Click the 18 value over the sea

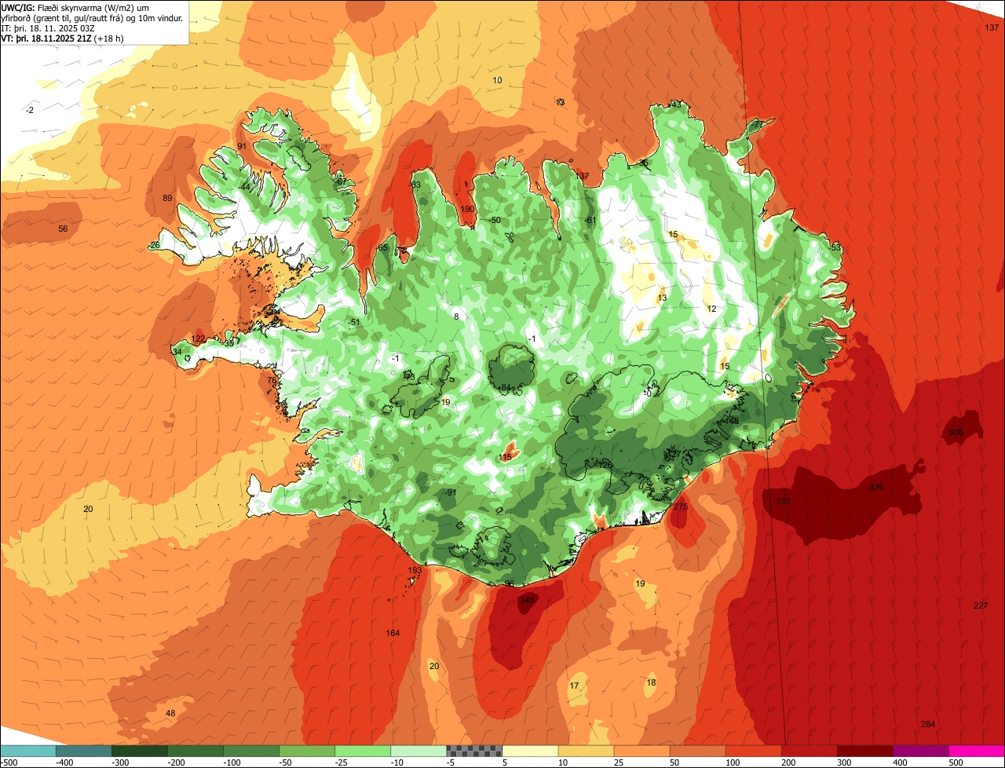click(x=651, y=682)
